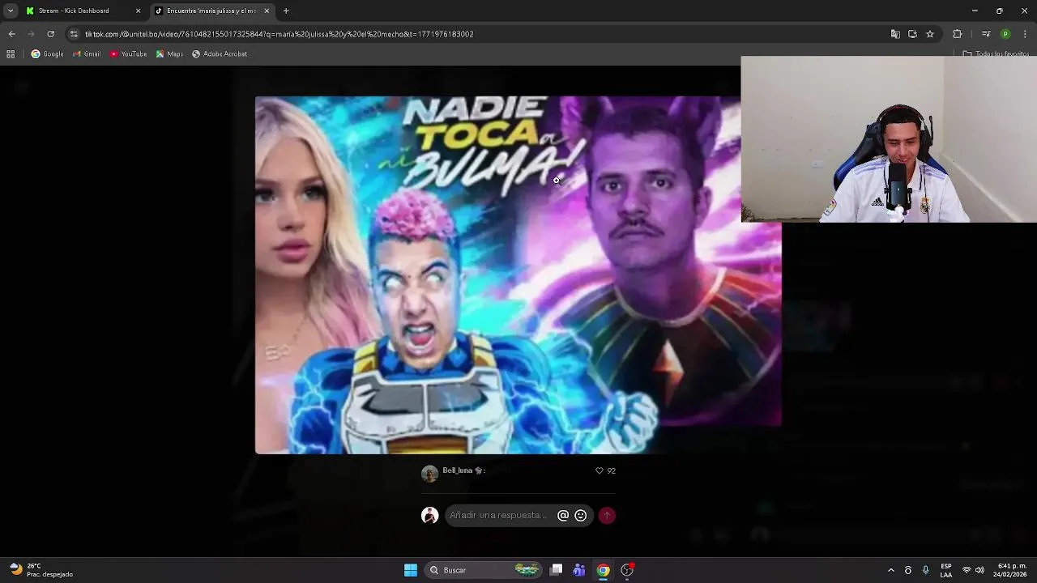Image resolution: width=1037 pixels, height=583 pixels.
Task: Open the Bell_luna username link
Action: 458,470
